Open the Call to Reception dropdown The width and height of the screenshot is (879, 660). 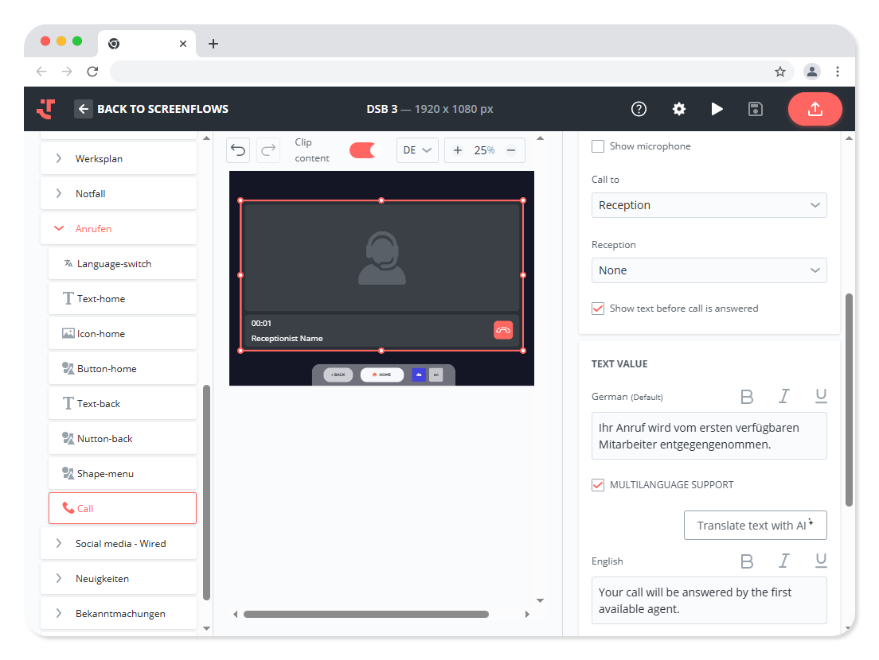[709, 205]
